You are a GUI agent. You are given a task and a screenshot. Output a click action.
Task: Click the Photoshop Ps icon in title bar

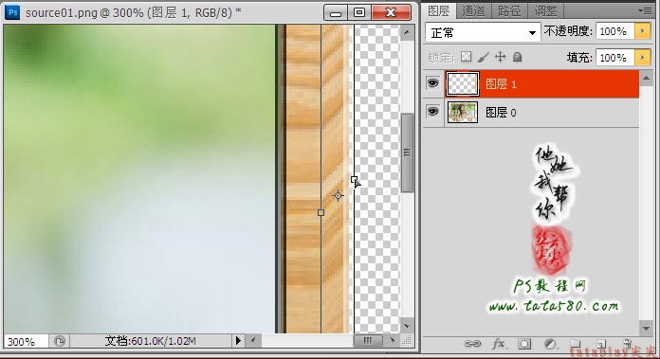click(x=12, y=12)
